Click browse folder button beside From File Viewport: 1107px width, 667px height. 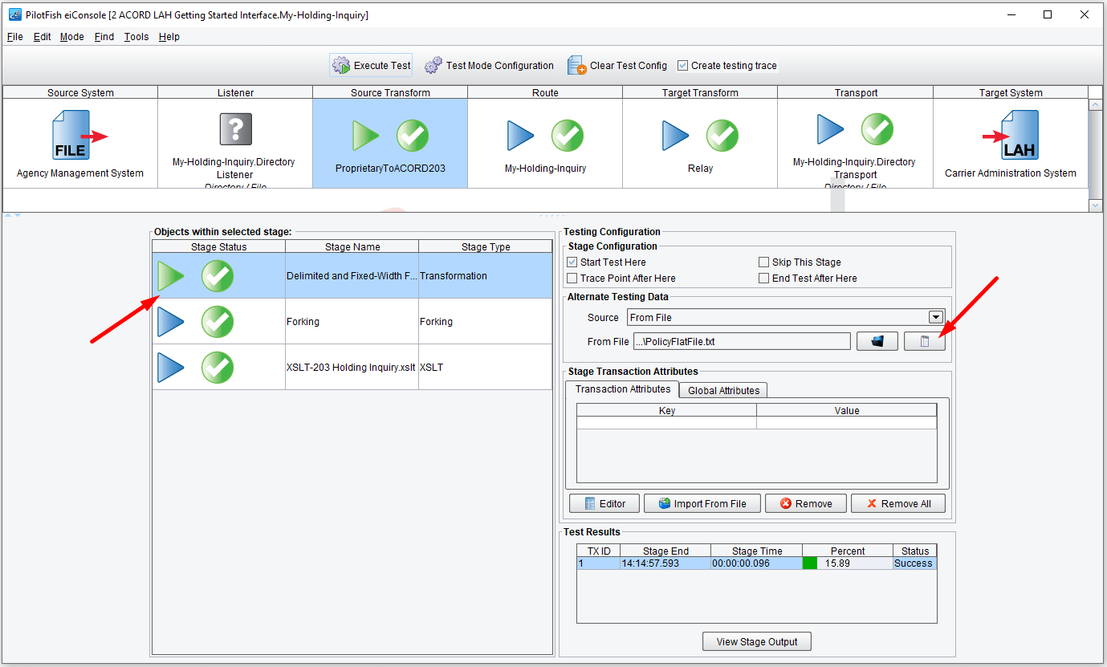(877, 341)
